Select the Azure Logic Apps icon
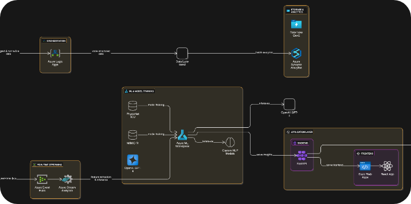 pyautogui.click(x=56, y=53)
